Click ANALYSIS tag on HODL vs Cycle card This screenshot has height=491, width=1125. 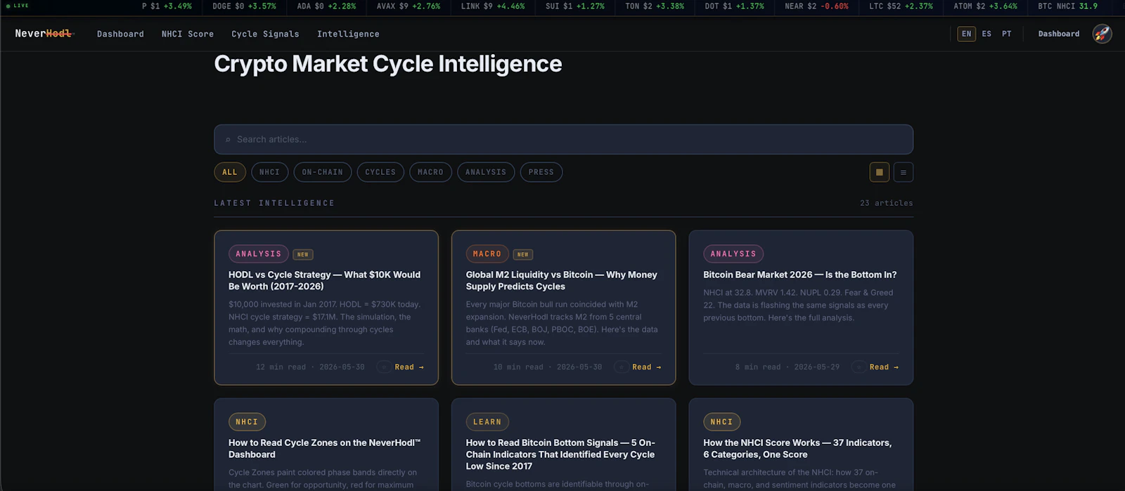click(258, 254)
